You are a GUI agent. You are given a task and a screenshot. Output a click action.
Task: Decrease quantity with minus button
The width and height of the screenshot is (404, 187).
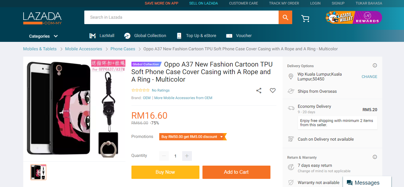[164, 156]
